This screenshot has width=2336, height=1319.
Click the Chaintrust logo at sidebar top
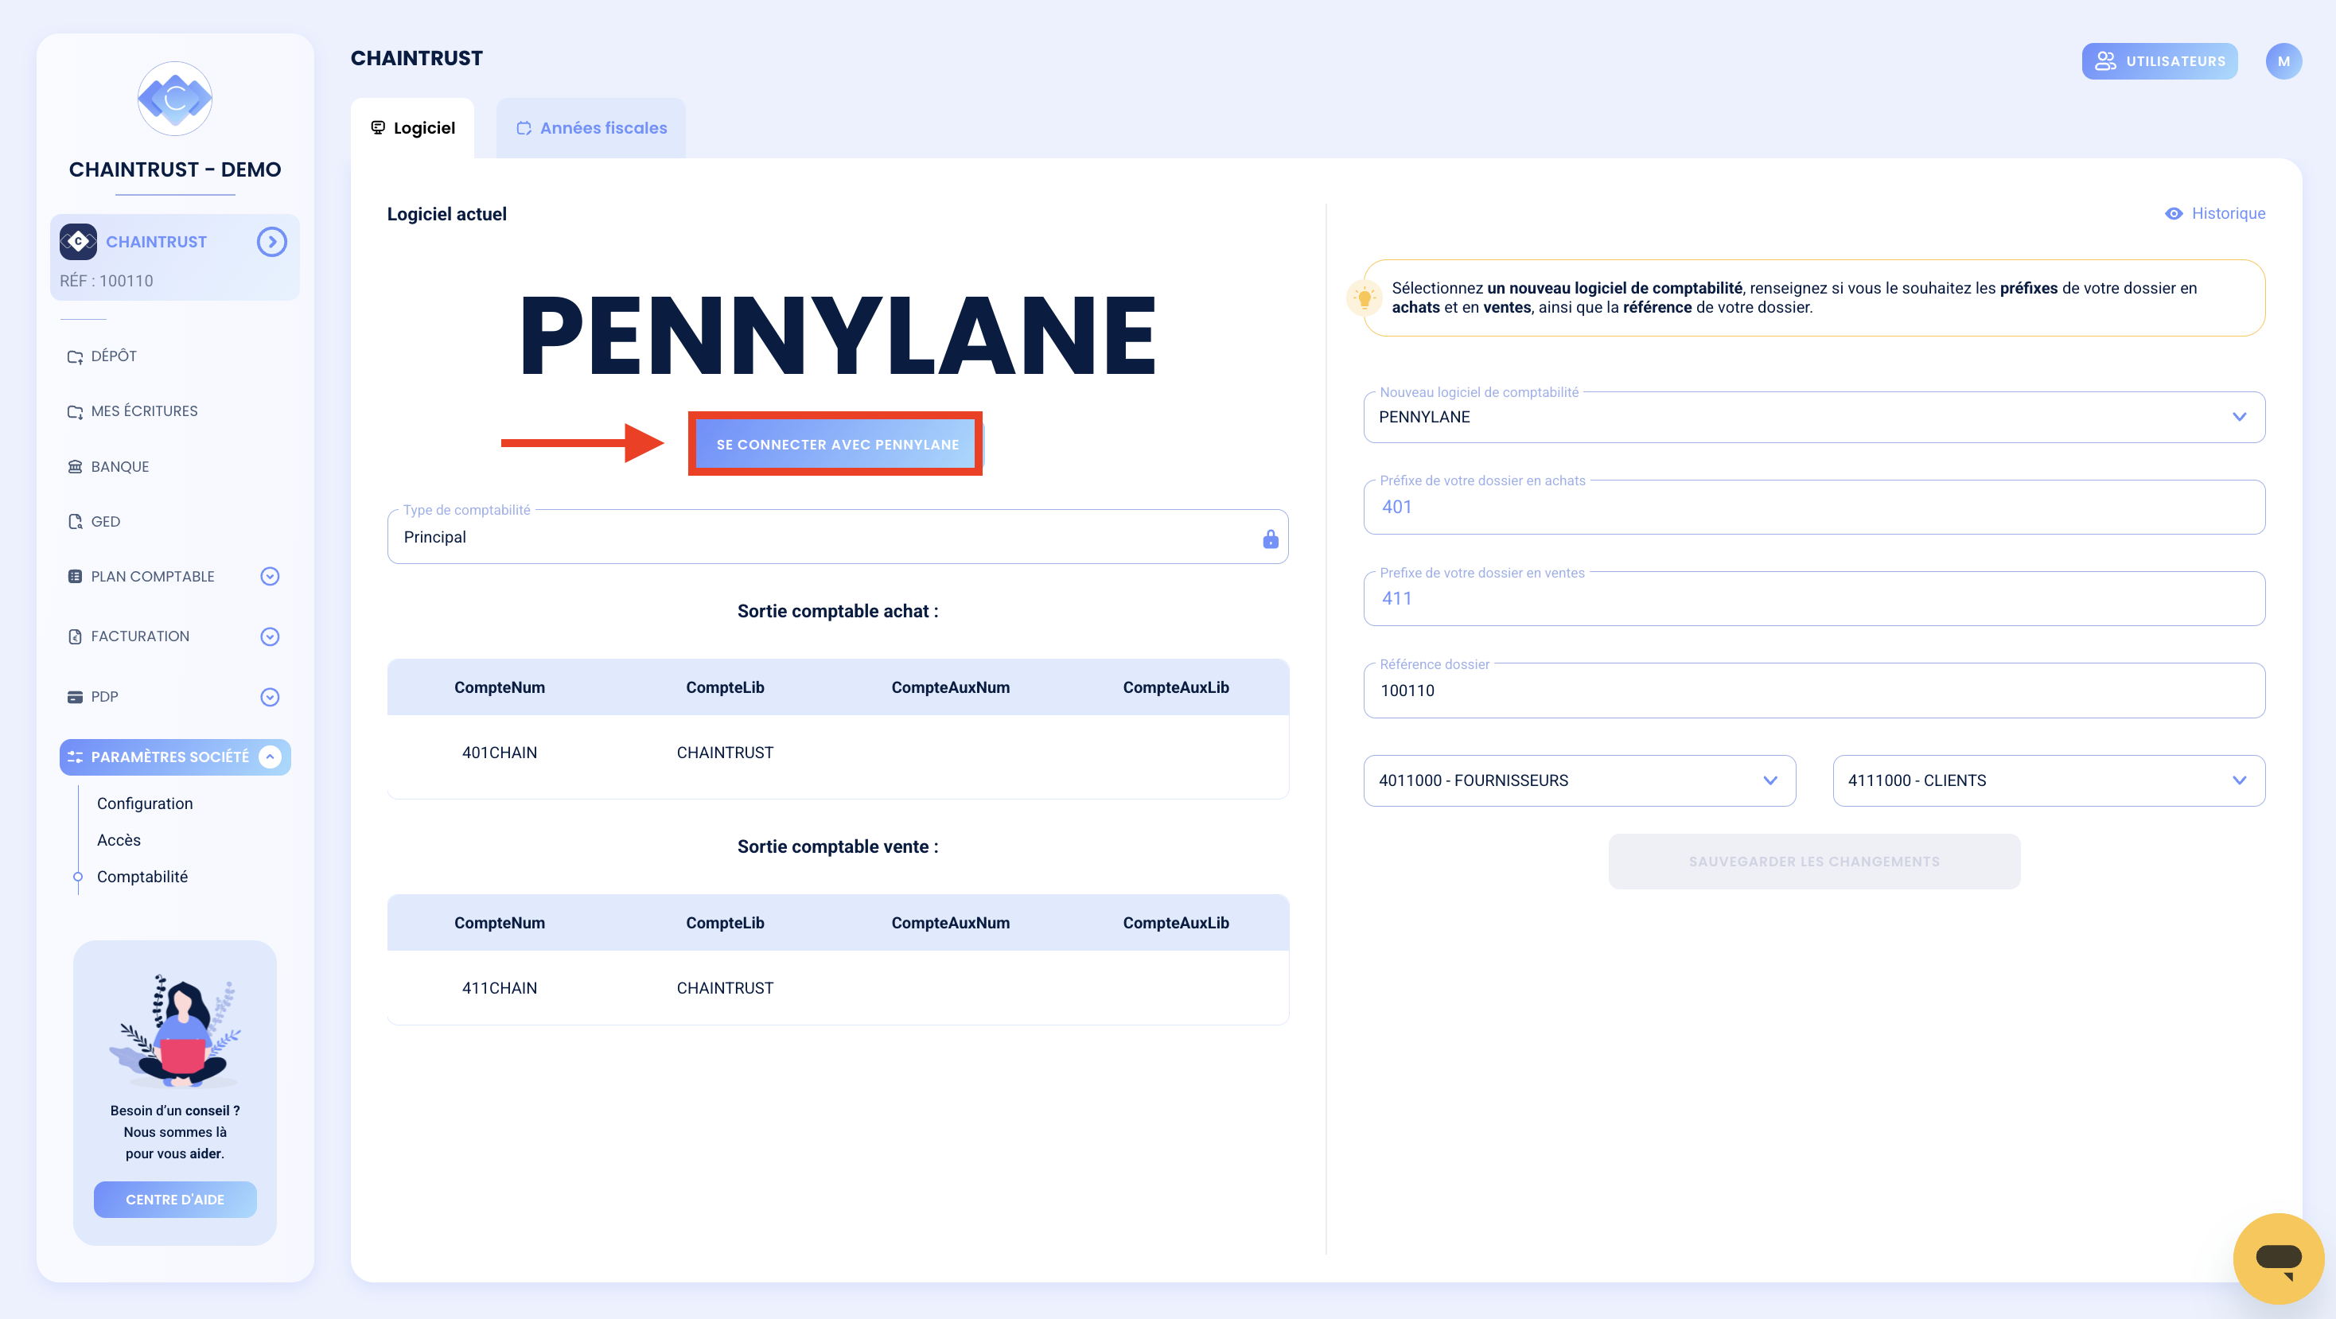coord(175,98)
